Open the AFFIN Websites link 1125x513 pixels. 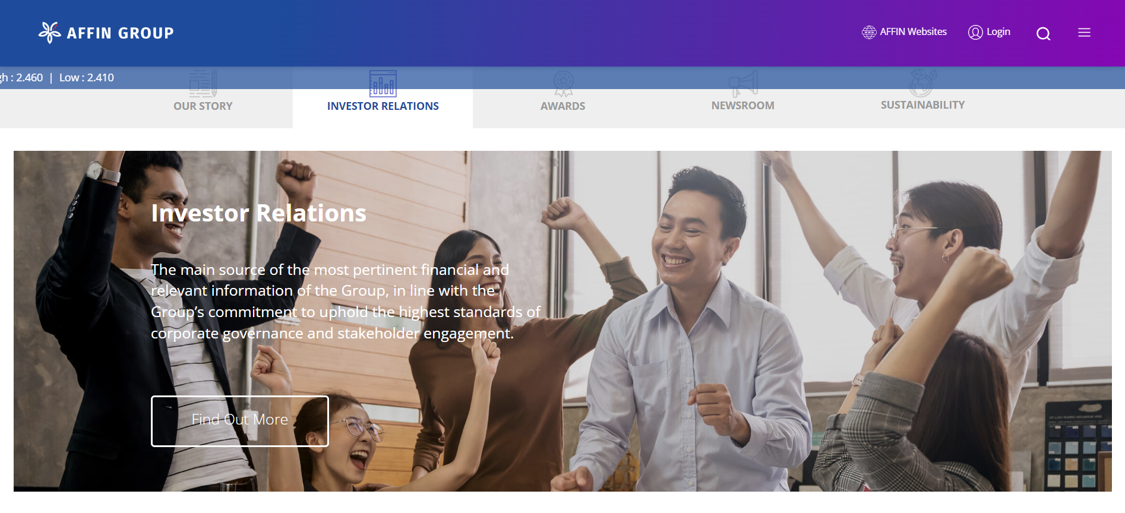tap(913, 32)
